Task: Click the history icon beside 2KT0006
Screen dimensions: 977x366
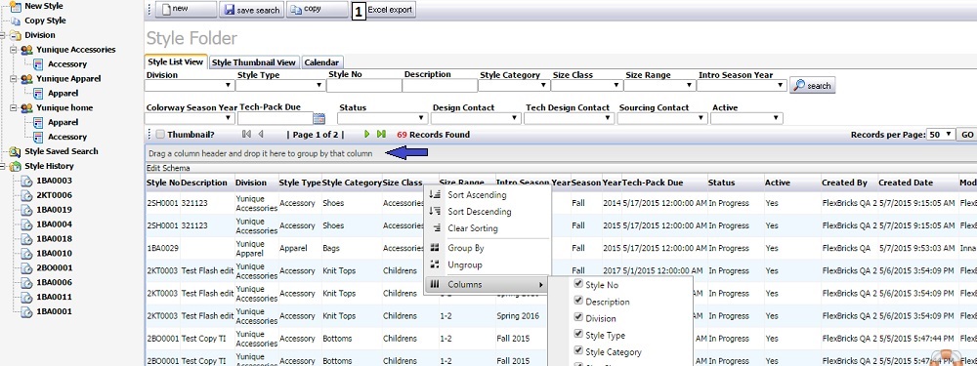Action: click(x=26, y=195)
